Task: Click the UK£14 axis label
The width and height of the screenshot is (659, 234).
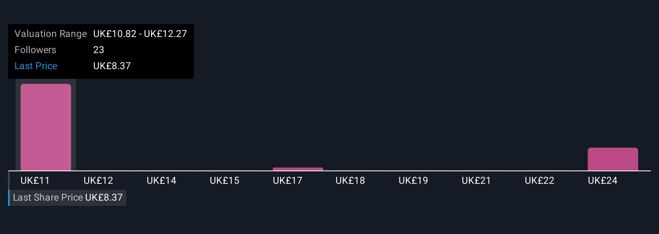Action: (161, 181)
